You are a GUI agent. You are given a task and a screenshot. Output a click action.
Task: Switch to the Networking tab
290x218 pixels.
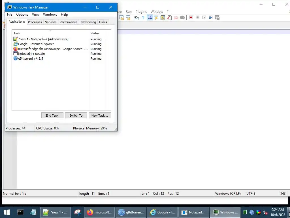coord(88,22)
